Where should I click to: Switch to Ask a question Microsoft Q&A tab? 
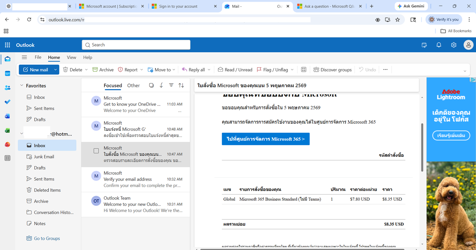coord(329,6)
